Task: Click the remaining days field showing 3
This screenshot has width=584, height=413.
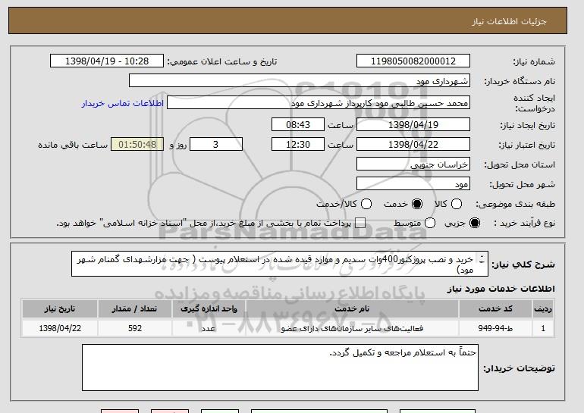Action: pos(216,145)
